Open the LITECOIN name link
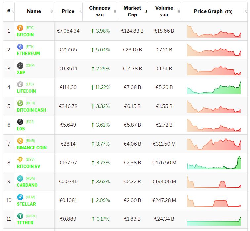The height and width of the screenshot is (231, 250). click(x=26, y=91)
